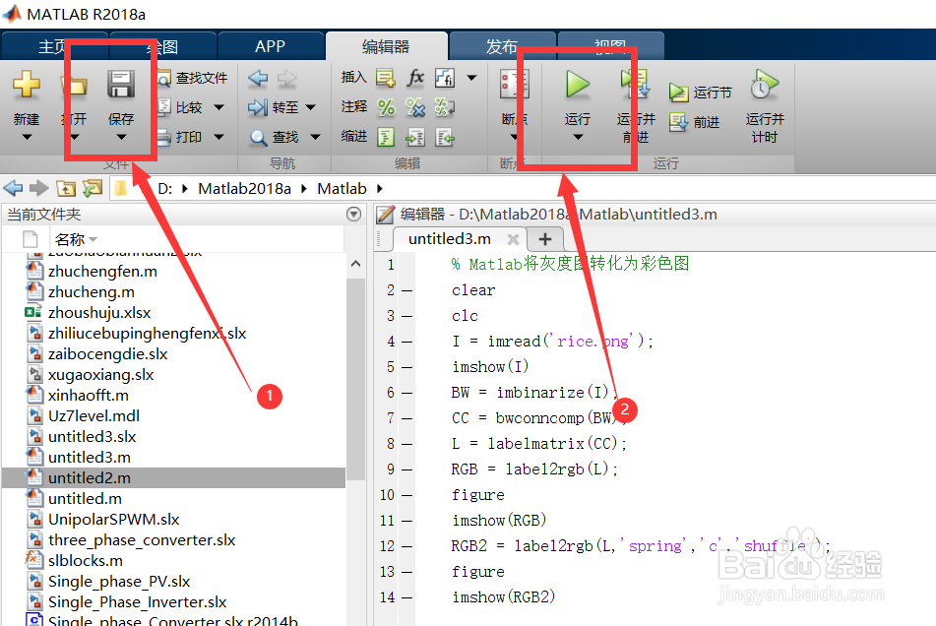Click Matlab folder in the address path
Screen dimensions: 936x626
[343, 189]
